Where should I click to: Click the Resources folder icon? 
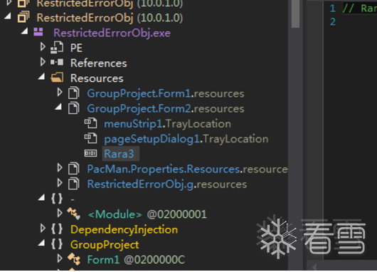click(x=57, y=78)
